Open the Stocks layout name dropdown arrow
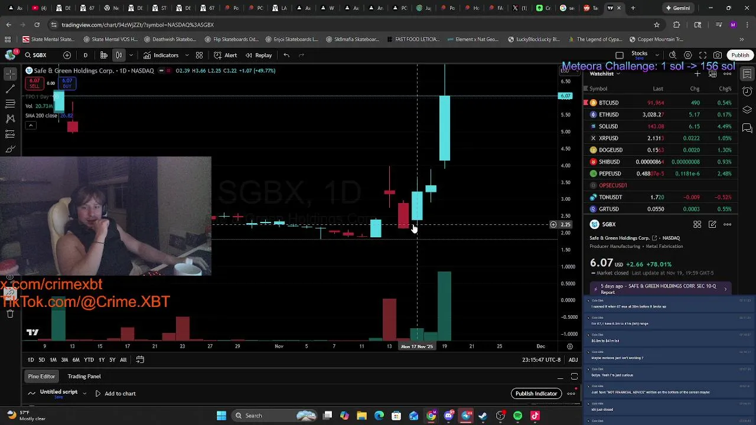The height and width of the screenshot is (425, 756). [x=656, y=55]
